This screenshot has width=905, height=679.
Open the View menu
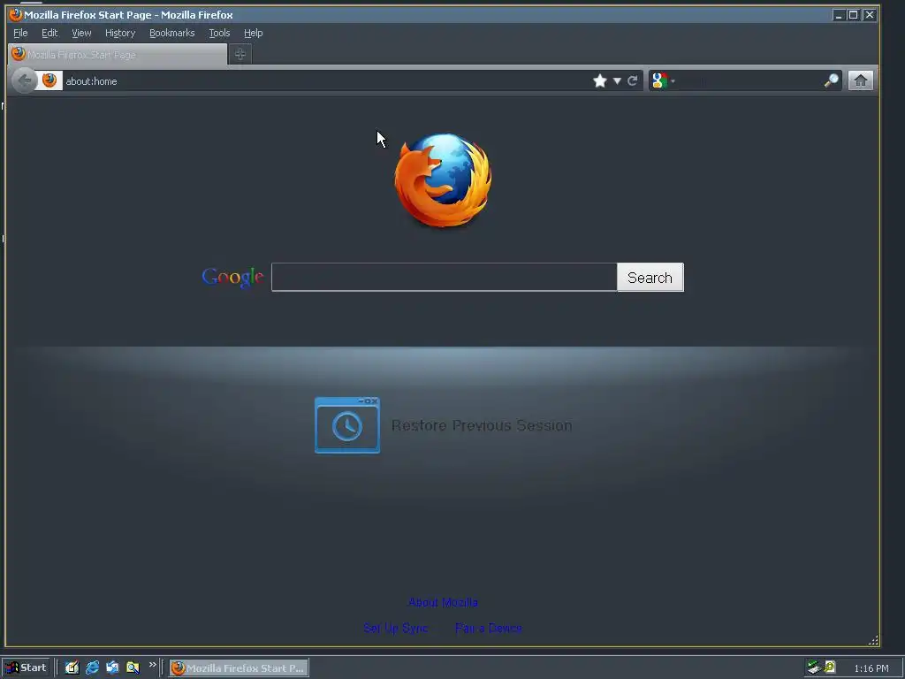pos(81,33)
